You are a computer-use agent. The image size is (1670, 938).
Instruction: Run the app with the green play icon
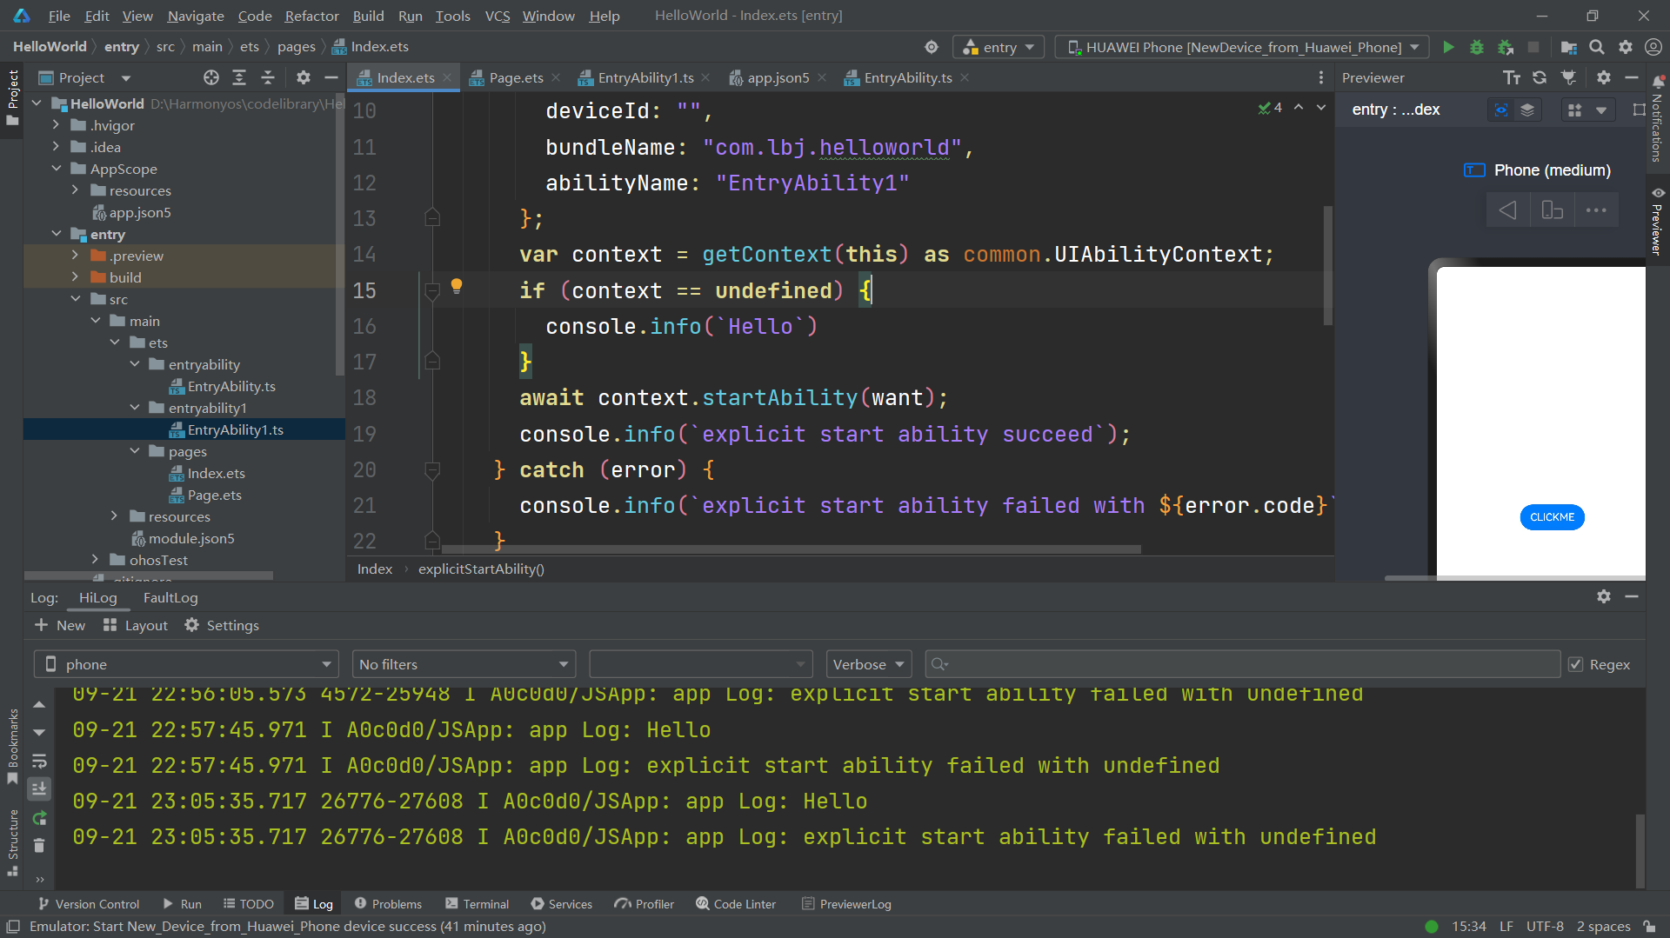pyautogui.click(x=1448, y=47)
